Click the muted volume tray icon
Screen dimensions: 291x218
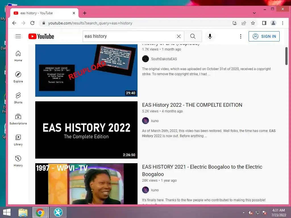[x=250, y=213]
